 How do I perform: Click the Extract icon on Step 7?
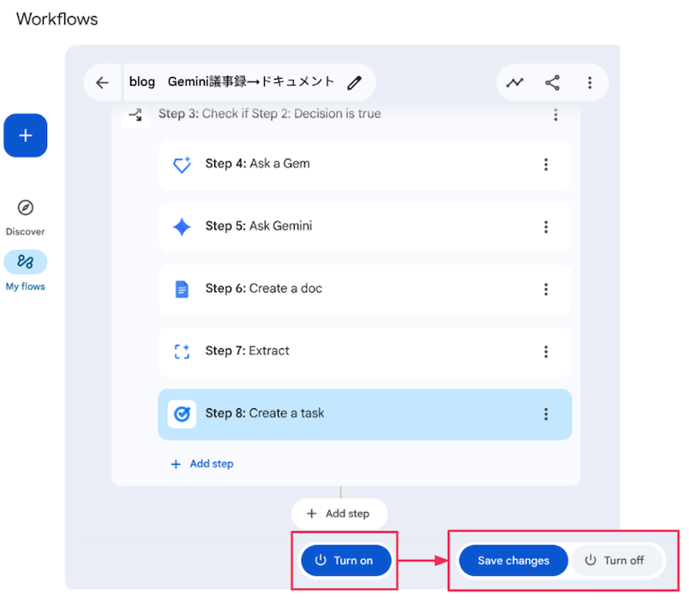click(x=182, y=352)
